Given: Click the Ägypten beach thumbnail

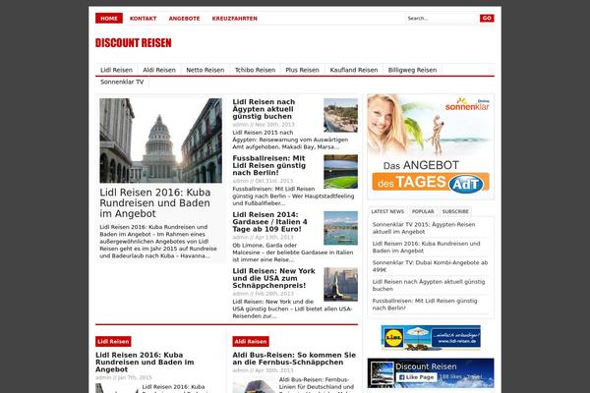Looking at the screenshot, I should point(340,115).
